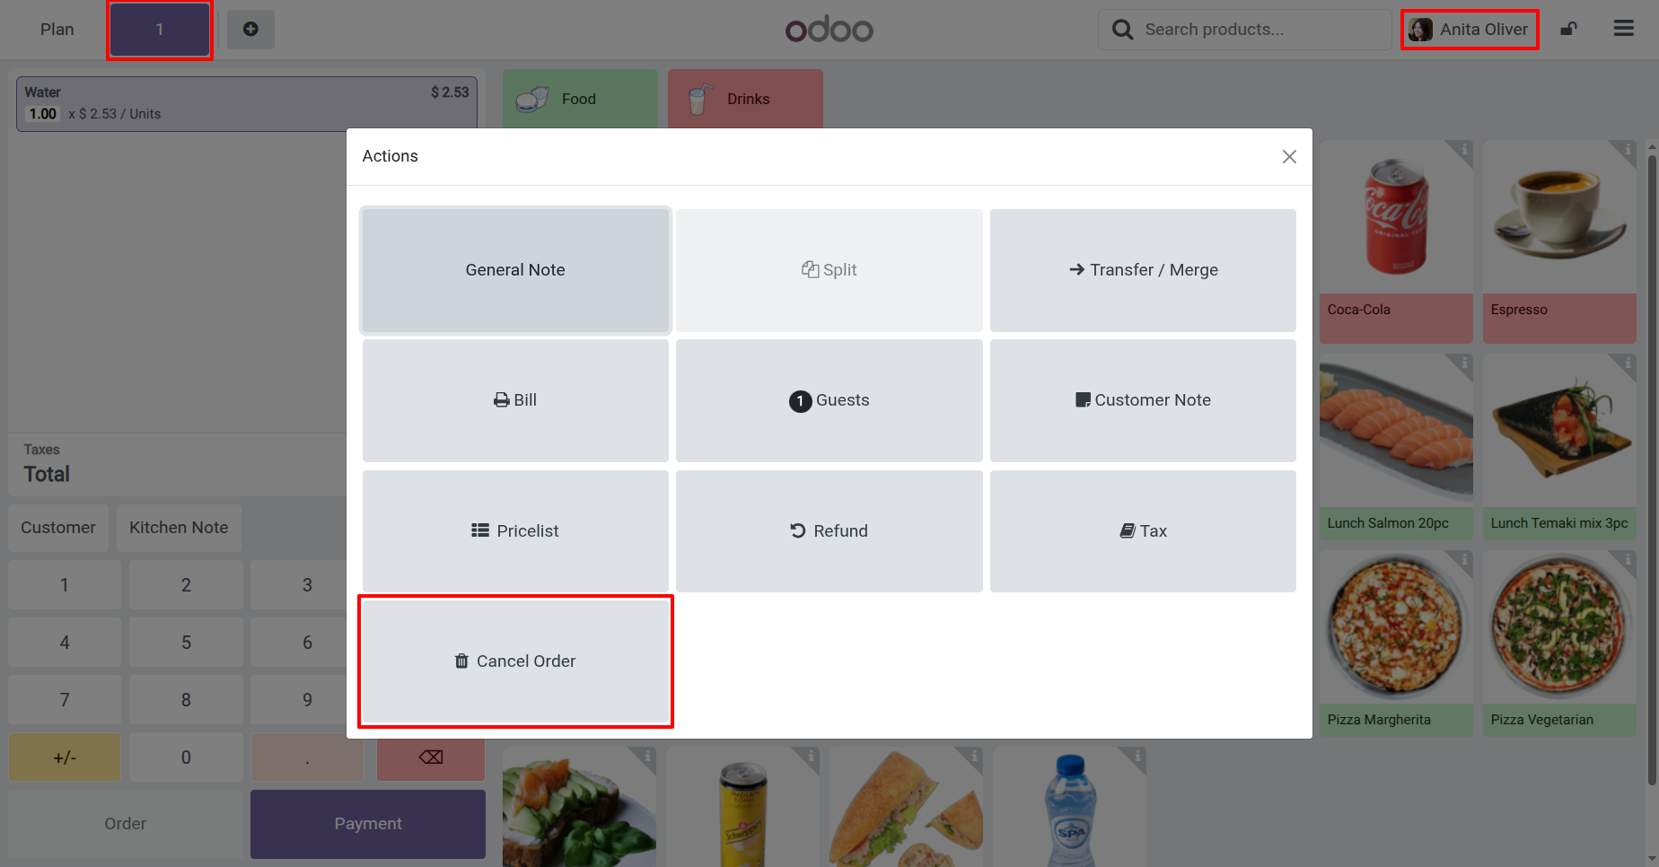The height and width of the screenshot is (867, 1659).
Task: Open the Anita Oliver user menu
Action: 1470,30
